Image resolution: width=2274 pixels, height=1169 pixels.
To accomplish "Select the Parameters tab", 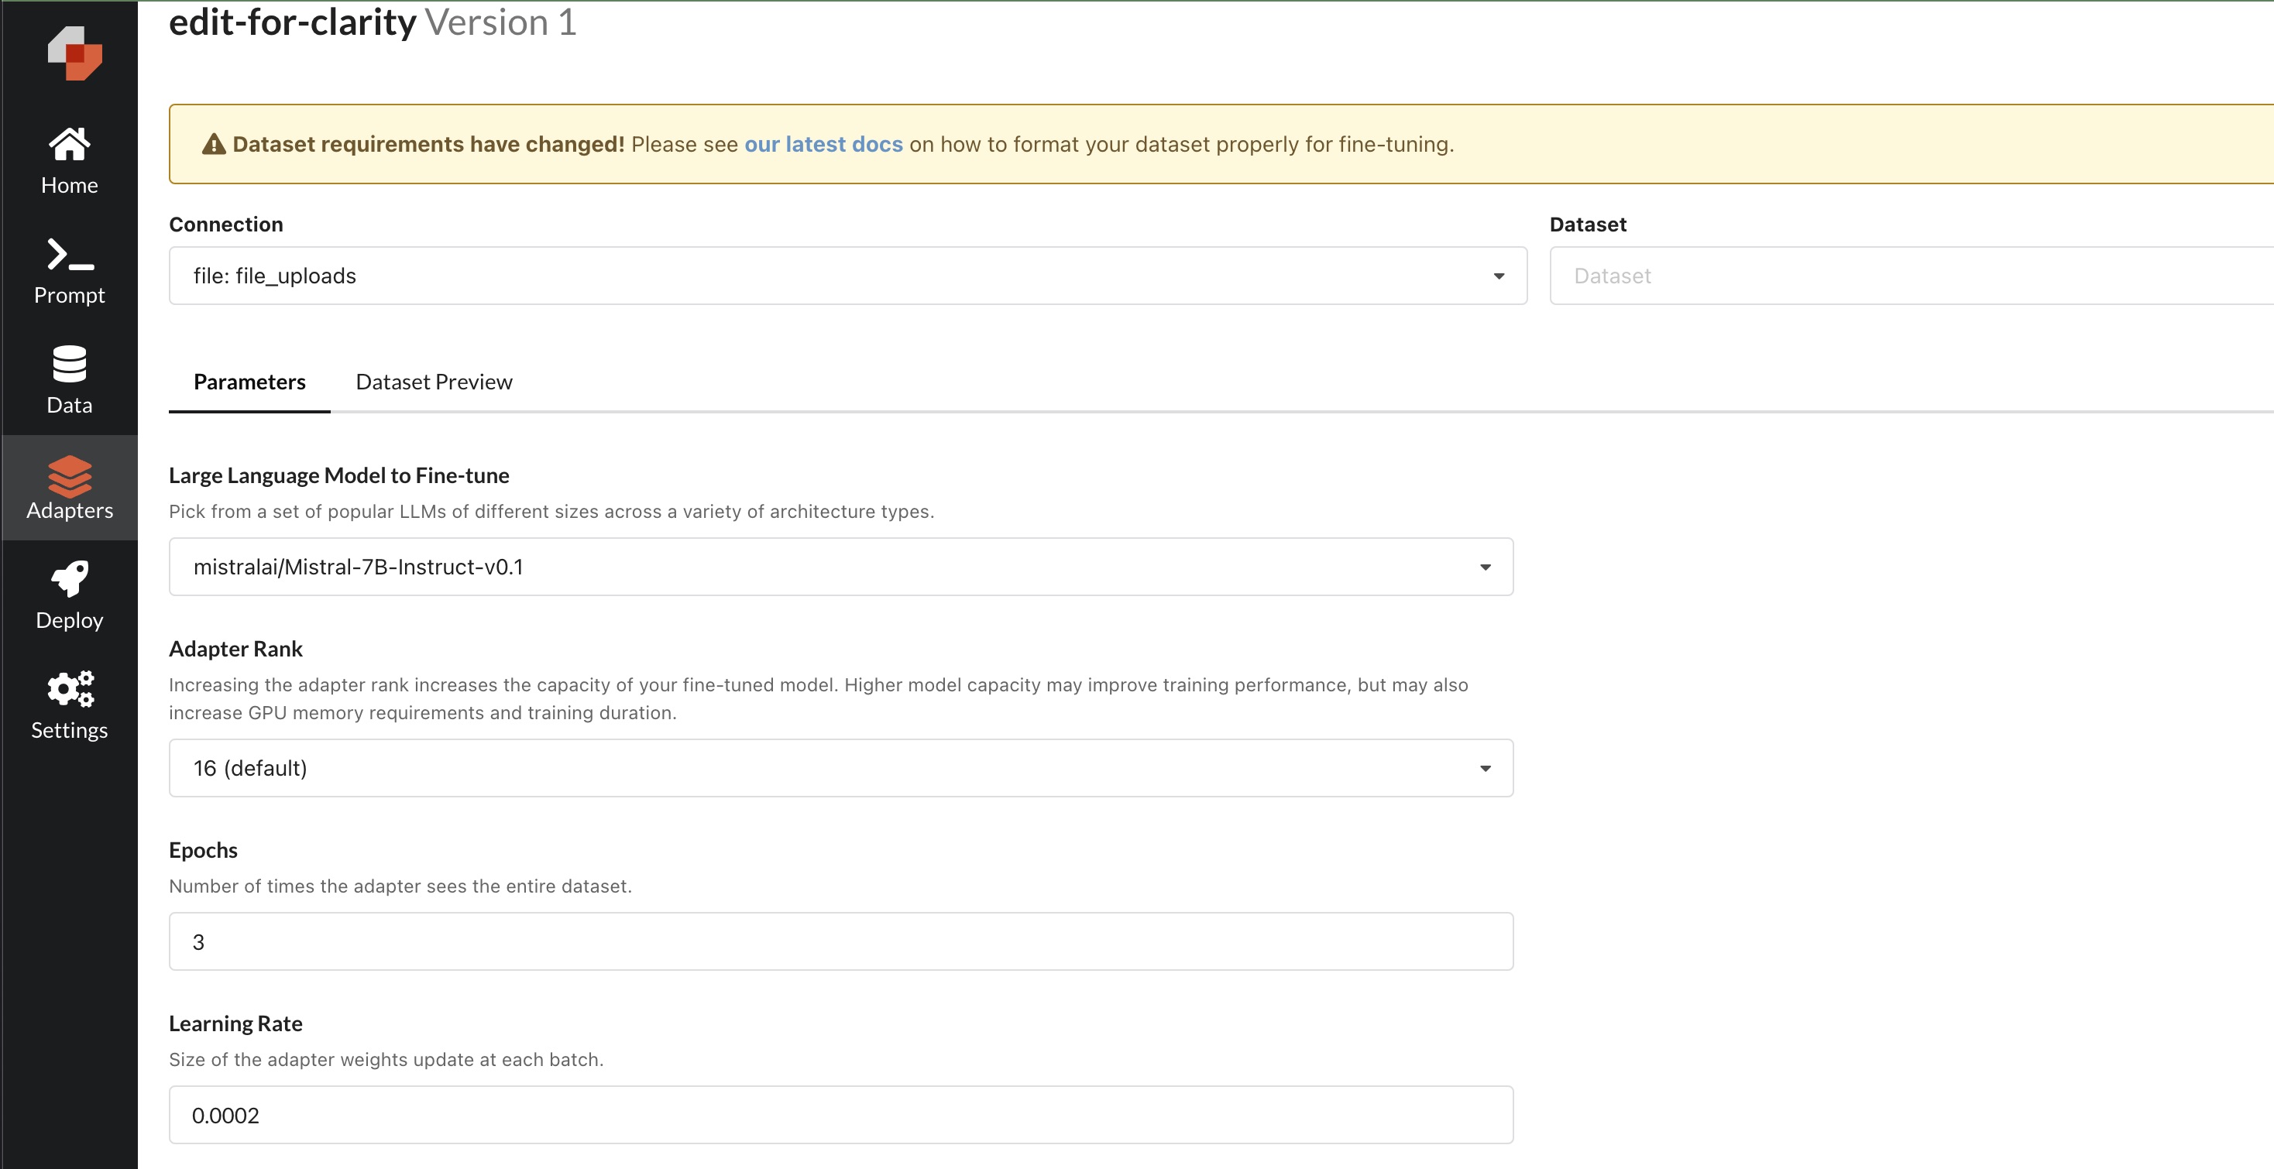I will click(x=249, y=382).
